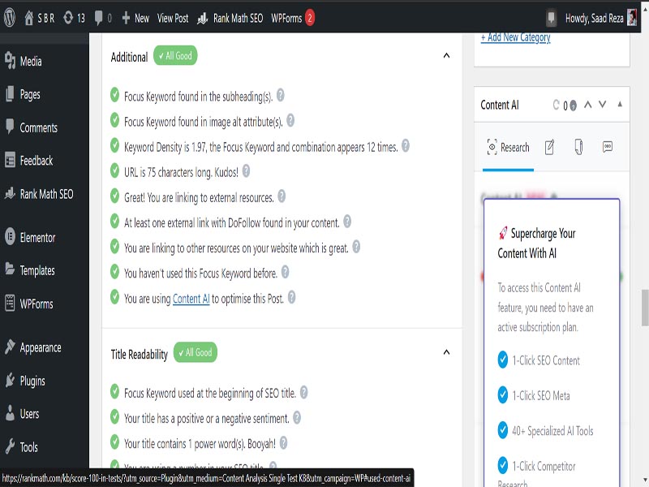Click the Appearance paintbrush icon in sidebar
Viewport: 649px width, 487px height.
pos(11,347)
